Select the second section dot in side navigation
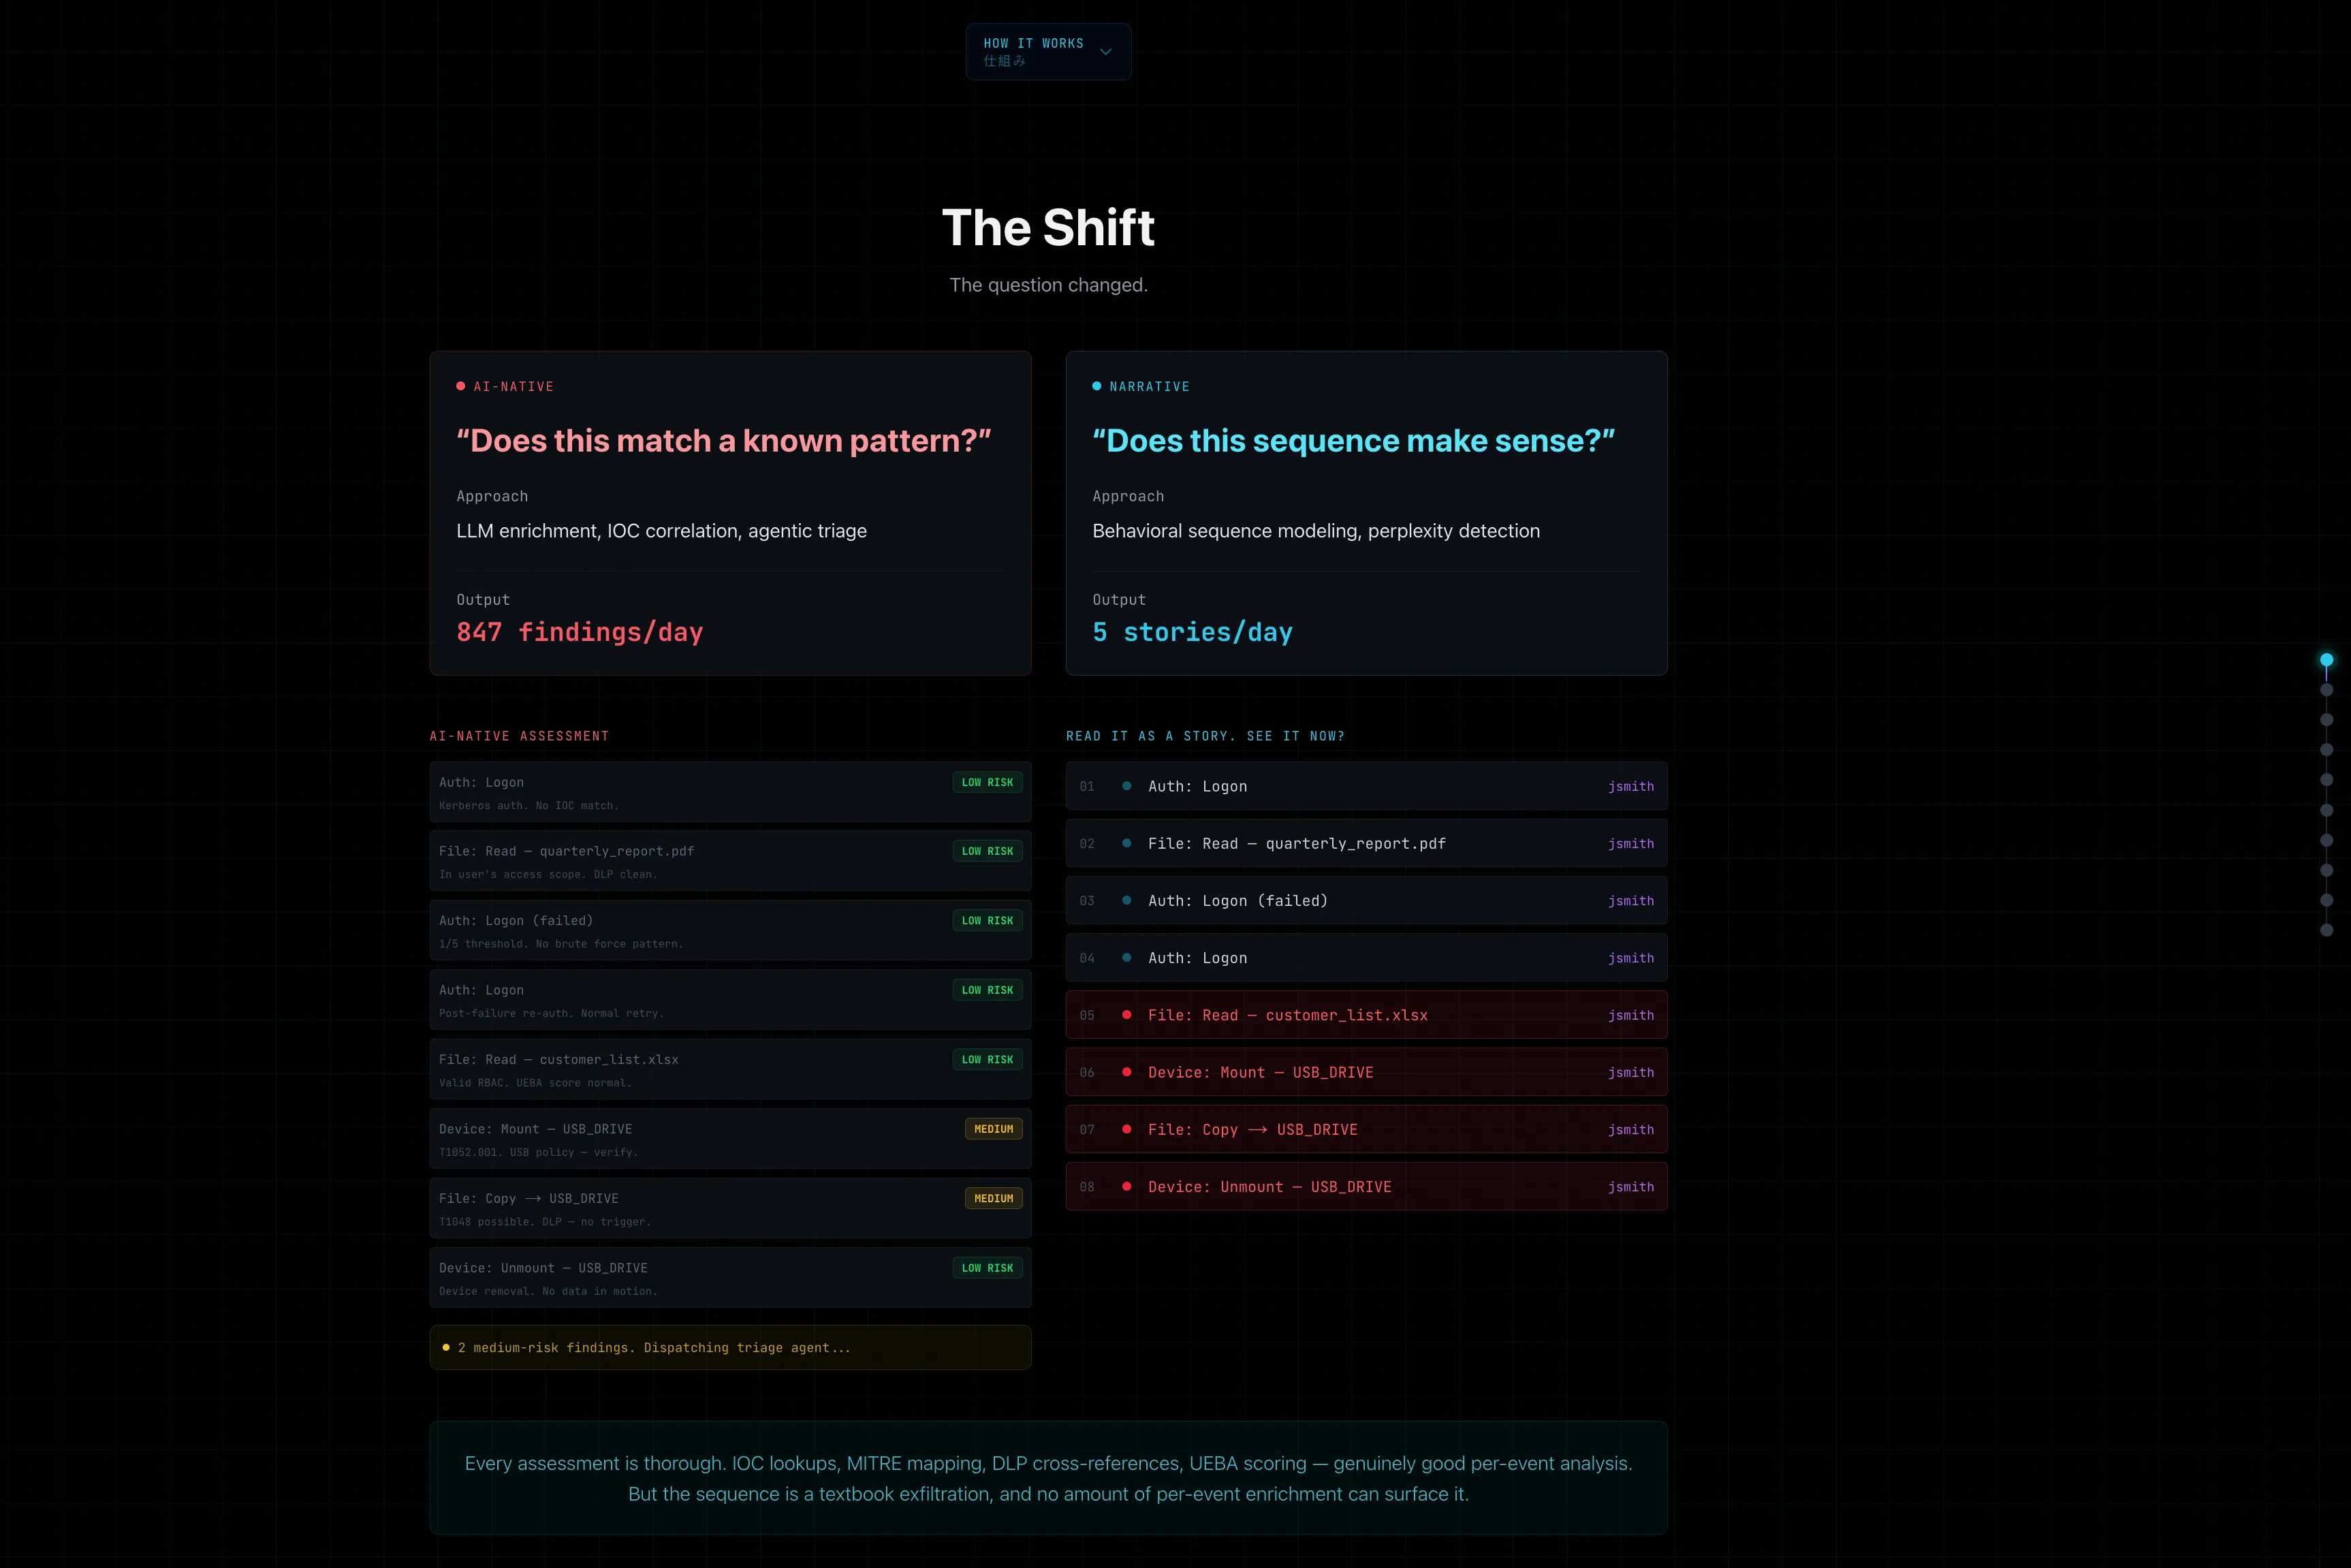The width and height of the screenshot is (2351, 1568). (2326, 689)
